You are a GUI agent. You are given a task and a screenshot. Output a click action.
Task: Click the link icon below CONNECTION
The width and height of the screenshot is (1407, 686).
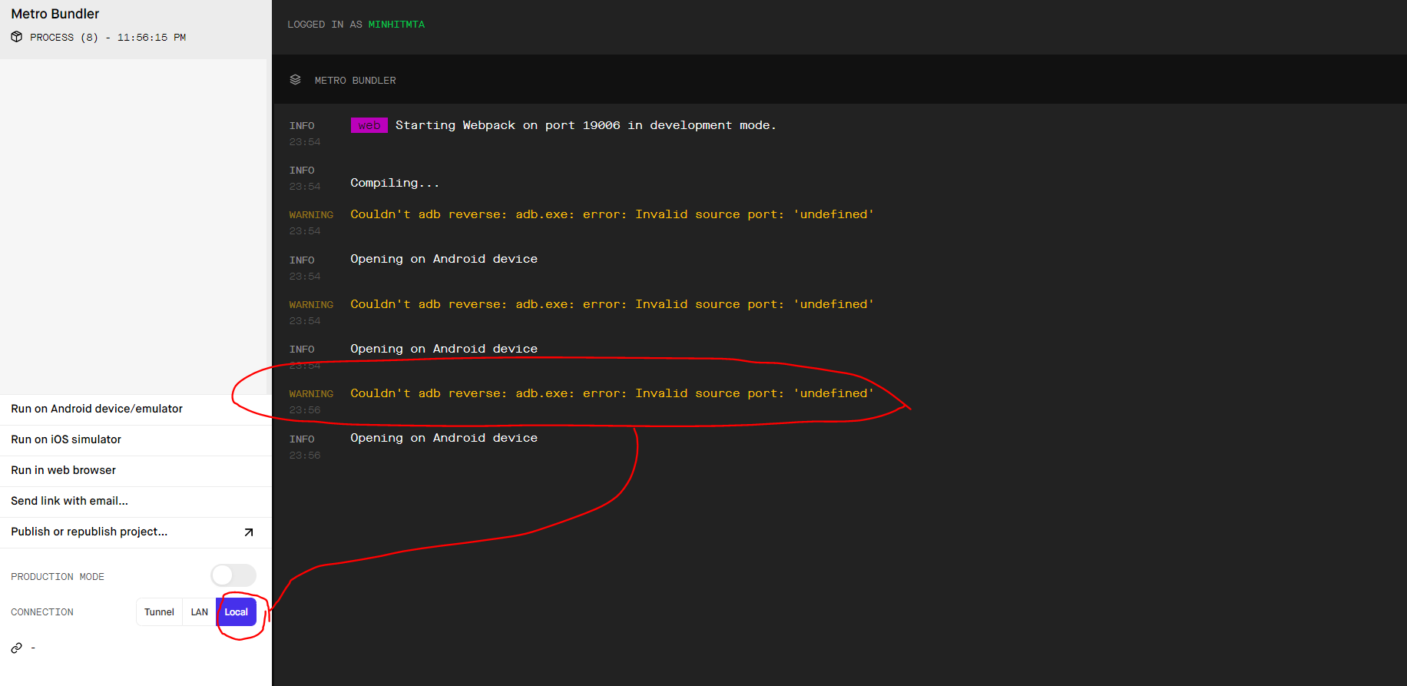click(16, 648)
